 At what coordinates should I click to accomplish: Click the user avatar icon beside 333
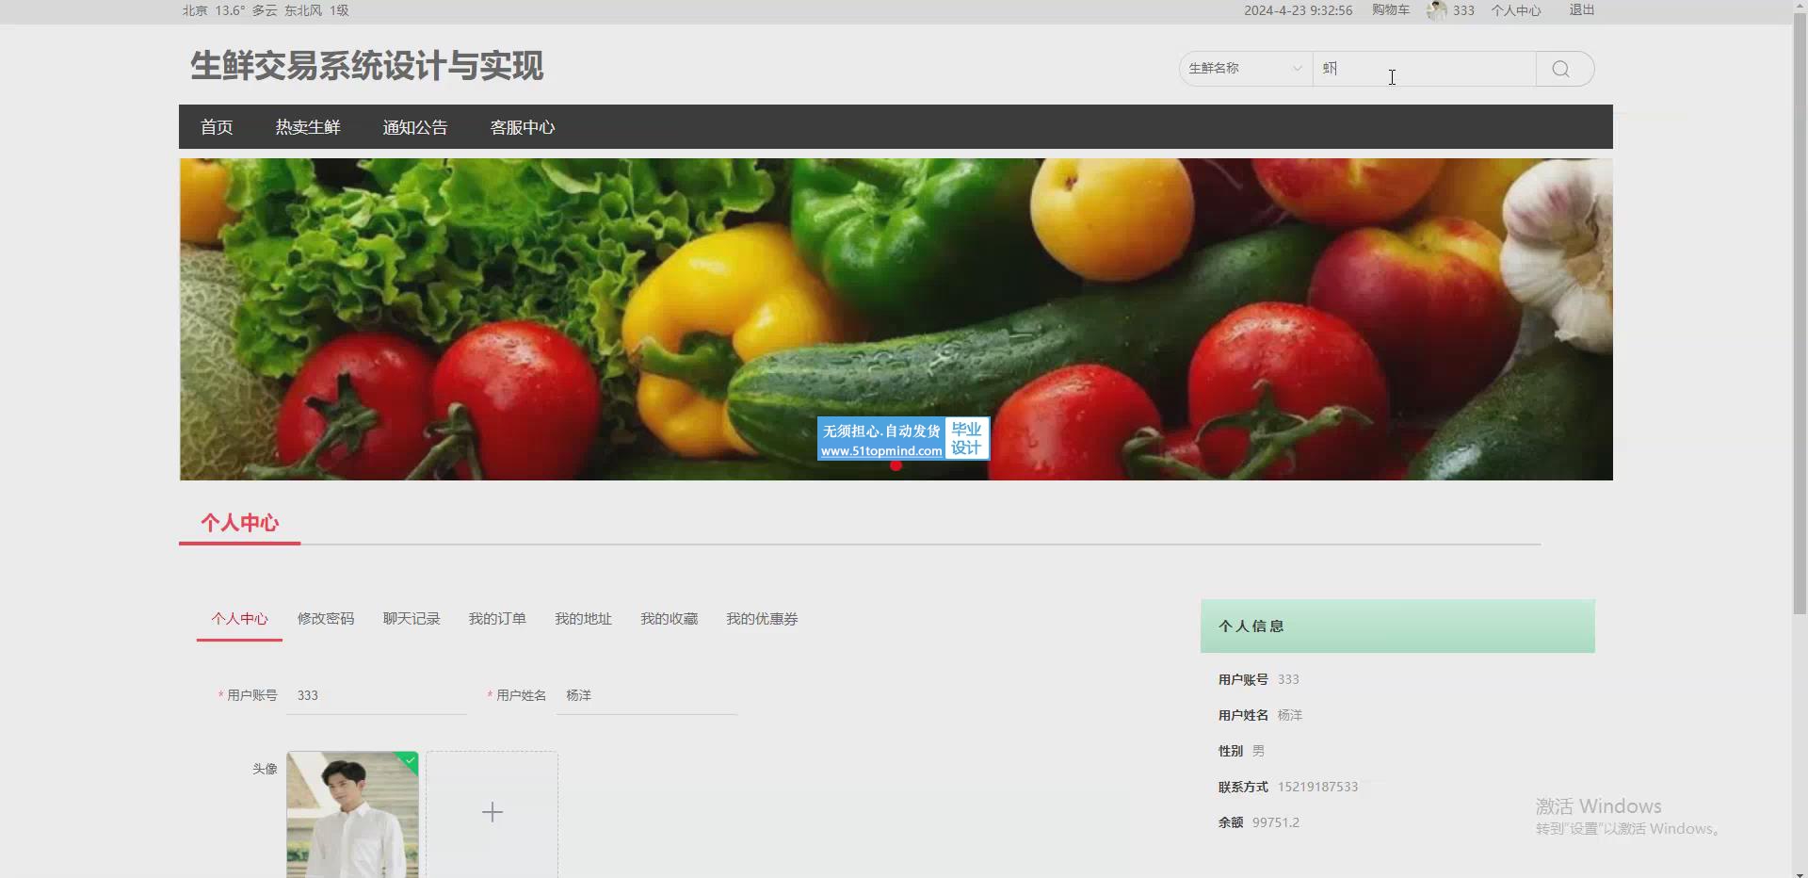[x=1436, y=10]
